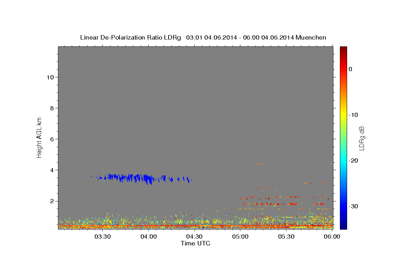412x275 pixels.
Task: Click the dark red top of the colorbar
Action: coord(343,49)
